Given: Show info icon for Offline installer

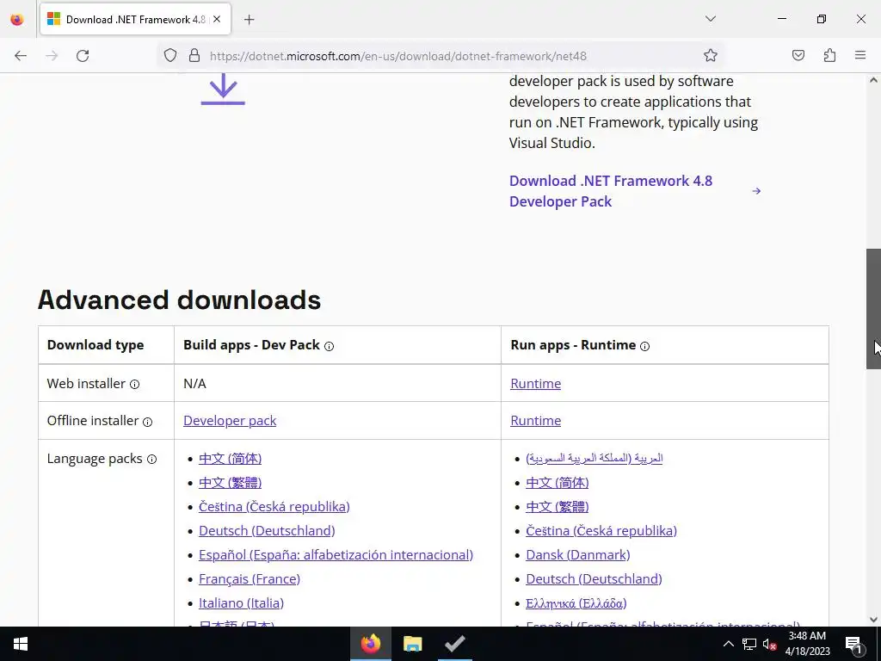Looking at the screenshot, I should coord(148,422).
